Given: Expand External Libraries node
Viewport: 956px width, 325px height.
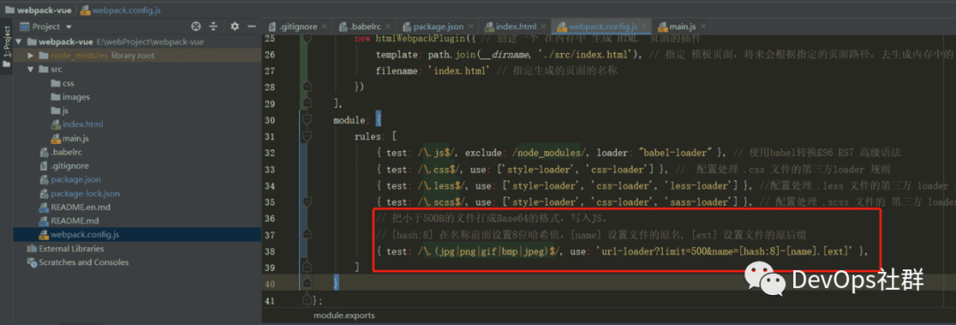Looking at the screenshot, I should (x=66, y=248).
